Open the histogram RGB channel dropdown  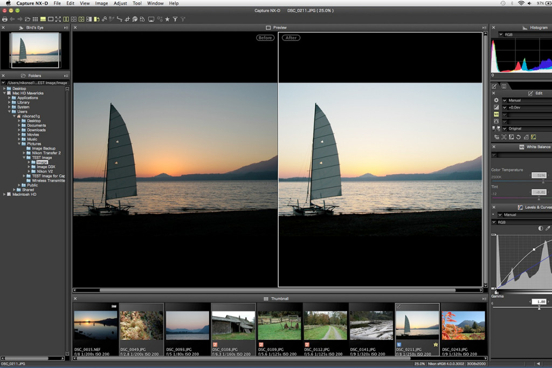pyautogui.click(x=501, y=35)
